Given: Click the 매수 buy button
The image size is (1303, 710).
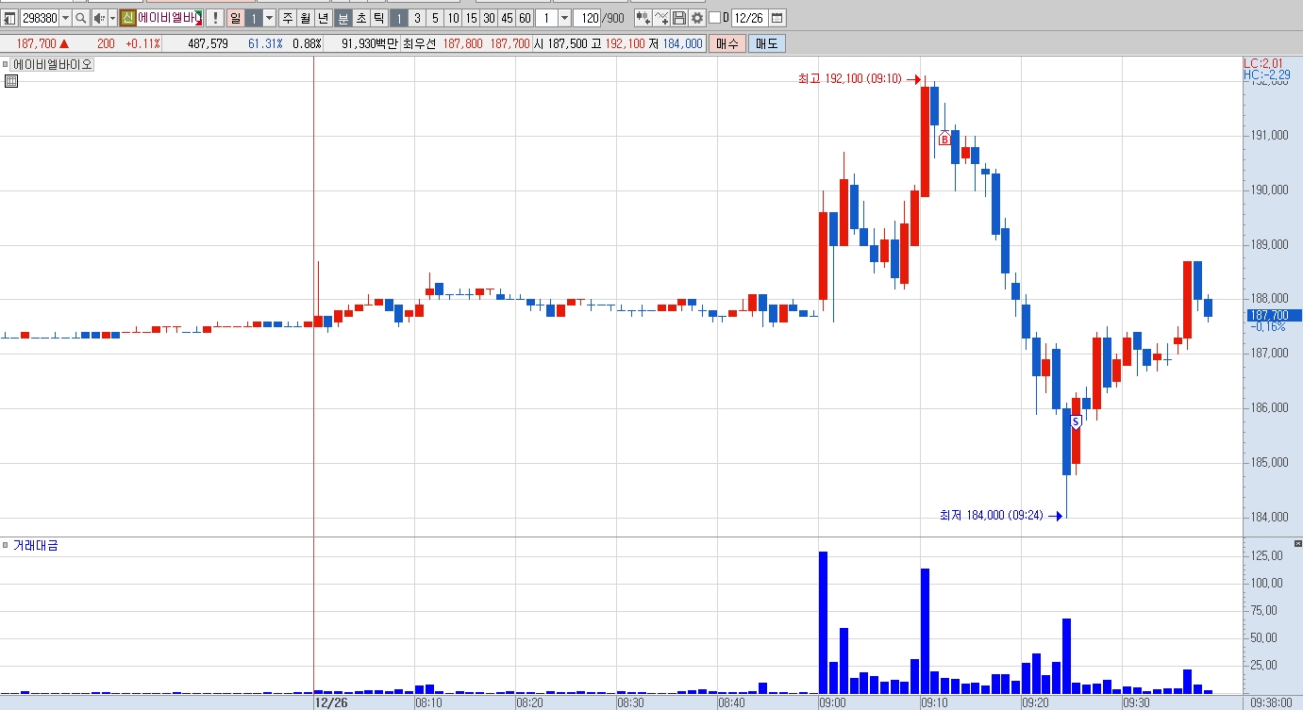Looking at the screenshot, I should (x=727, y=43).
